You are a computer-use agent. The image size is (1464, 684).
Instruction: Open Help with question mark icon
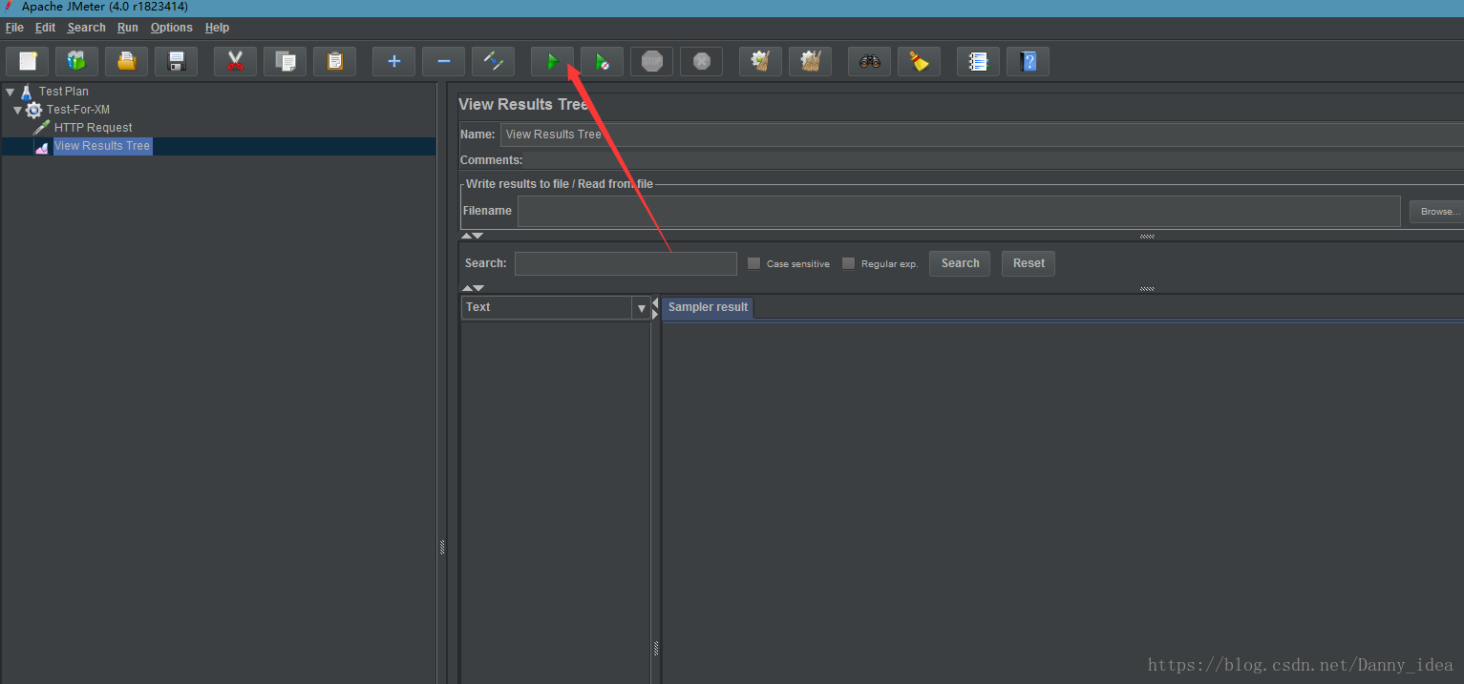click(x=1028, y=61)
